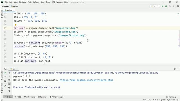Run with coverage icon in toolbar
The height and width of the screenshot is (101, 180).
[170, 6]
